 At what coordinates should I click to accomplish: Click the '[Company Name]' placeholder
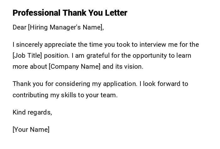(x=74, y=67)
